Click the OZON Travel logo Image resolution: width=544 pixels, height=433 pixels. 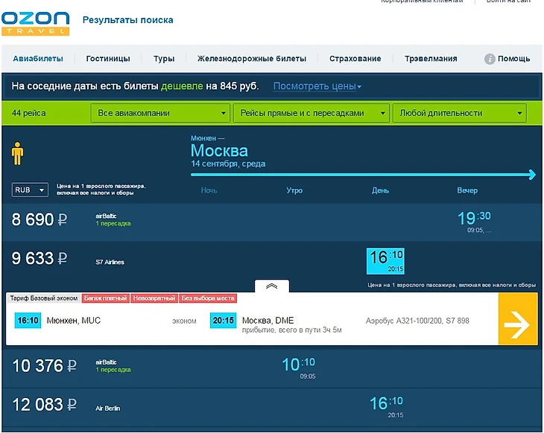[x=35, y=23]
